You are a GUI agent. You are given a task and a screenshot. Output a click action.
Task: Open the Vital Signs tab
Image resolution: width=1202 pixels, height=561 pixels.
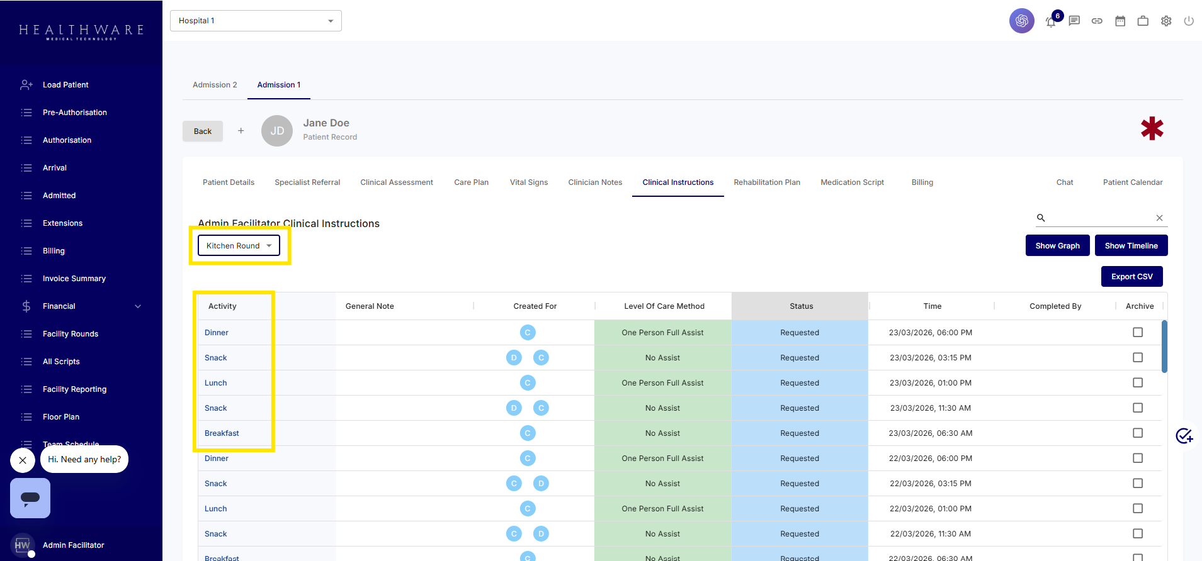(x=528, y=182)
